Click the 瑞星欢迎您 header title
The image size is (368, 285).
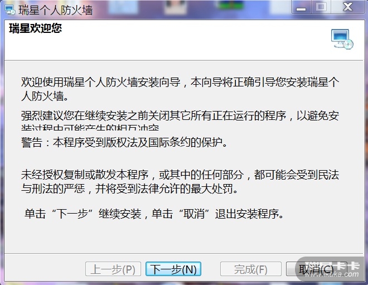click(36, 28)
